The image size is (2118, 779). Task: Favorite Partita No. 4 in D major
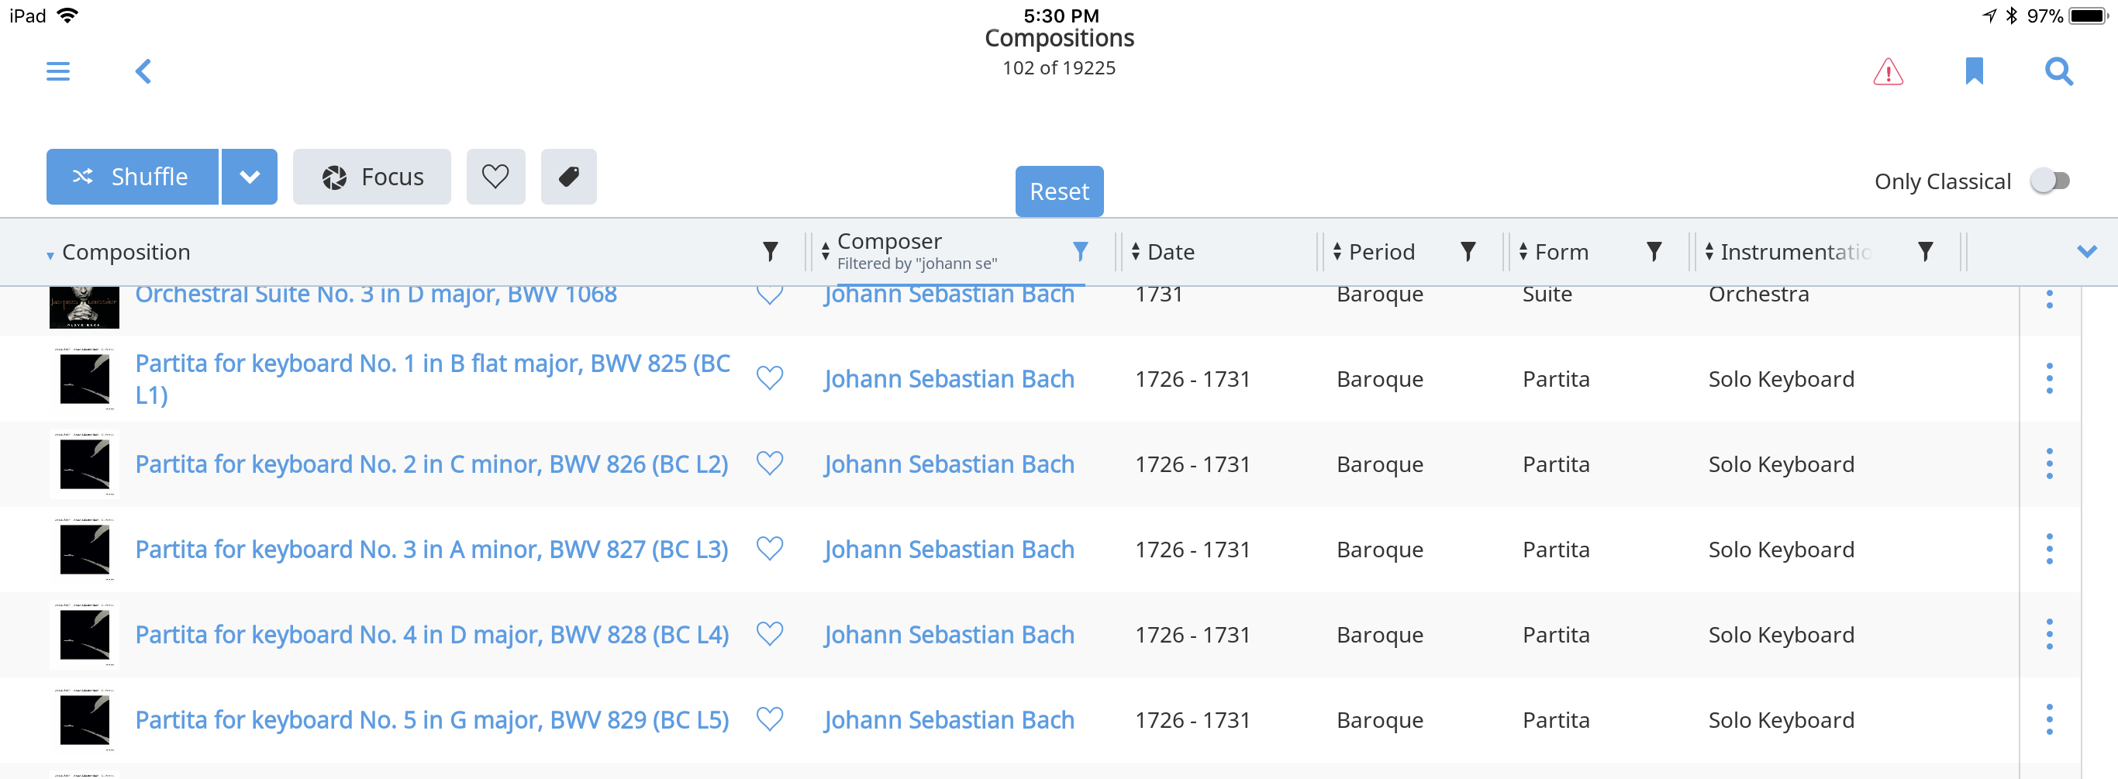click(x=770, y=634)
